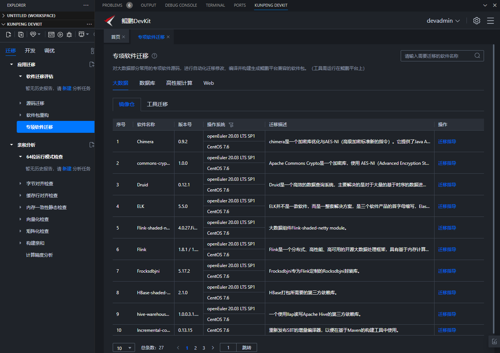Close the 首页 tab
Image resolution: width=500 pixels, height=353 pixels.
(124, 37)
